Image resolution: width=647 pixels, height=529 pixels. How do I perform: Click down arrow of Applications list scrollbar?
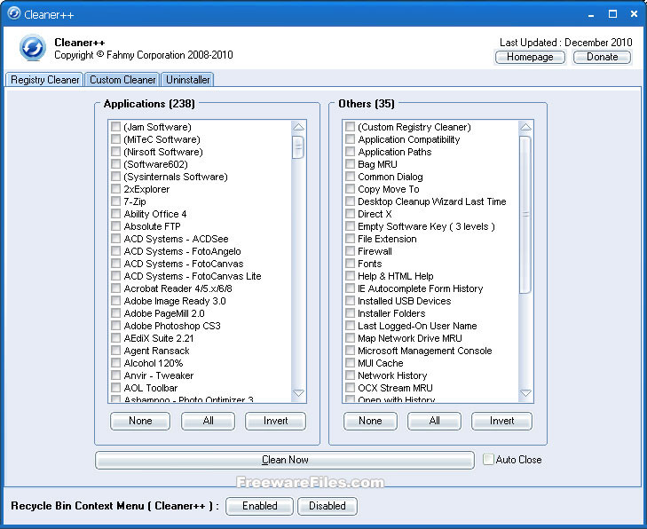click(298, 393)
